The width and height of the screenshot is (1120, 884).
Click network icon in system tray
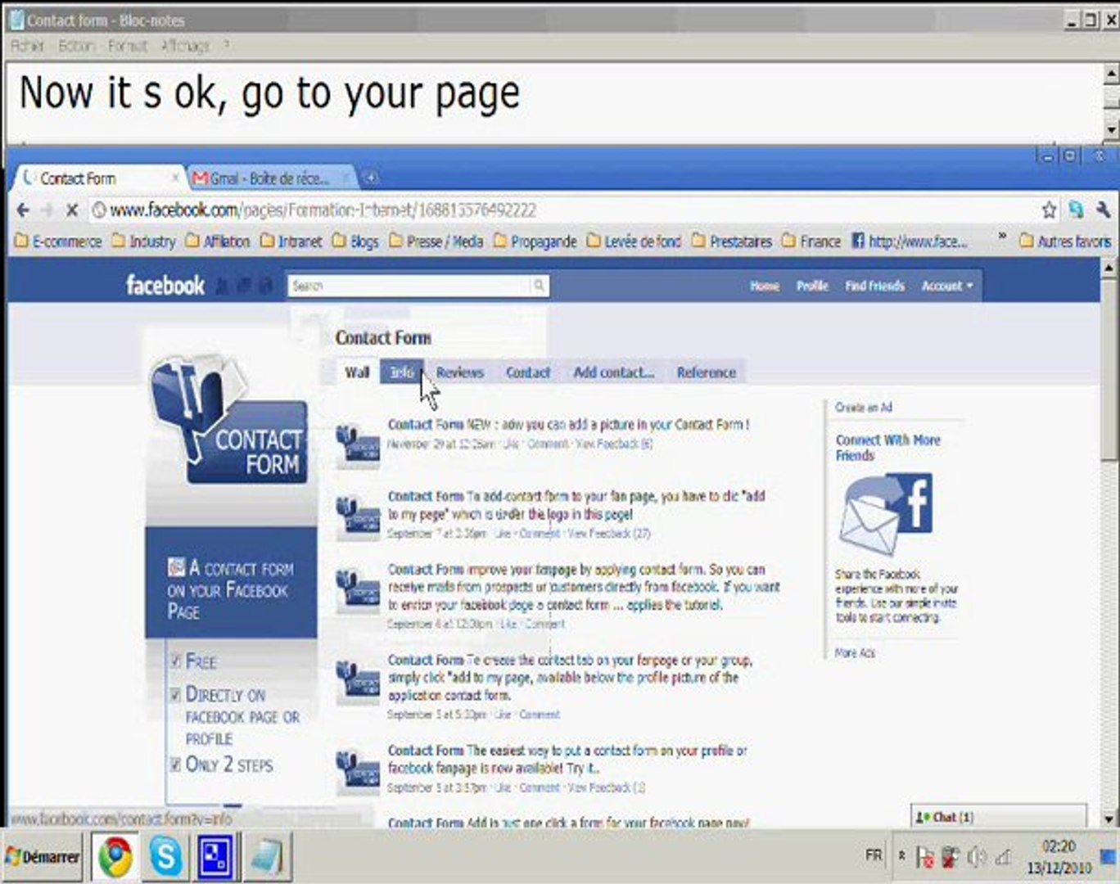[x=1002, y=858]
